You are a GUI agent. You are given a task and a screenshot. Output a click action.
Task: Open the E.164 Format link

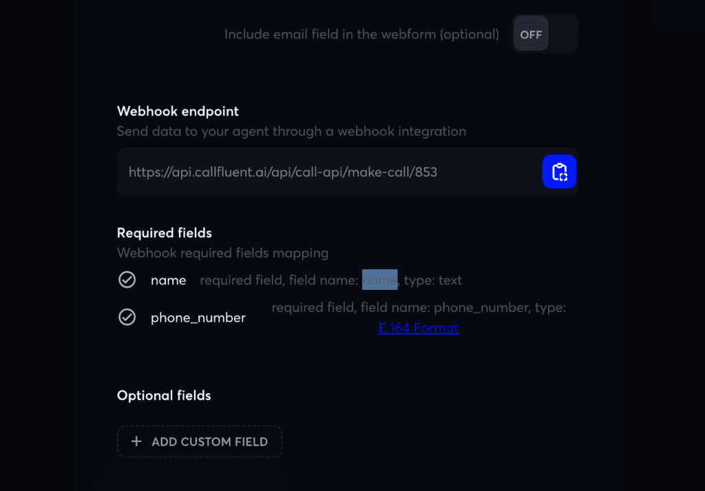(419, 328)
